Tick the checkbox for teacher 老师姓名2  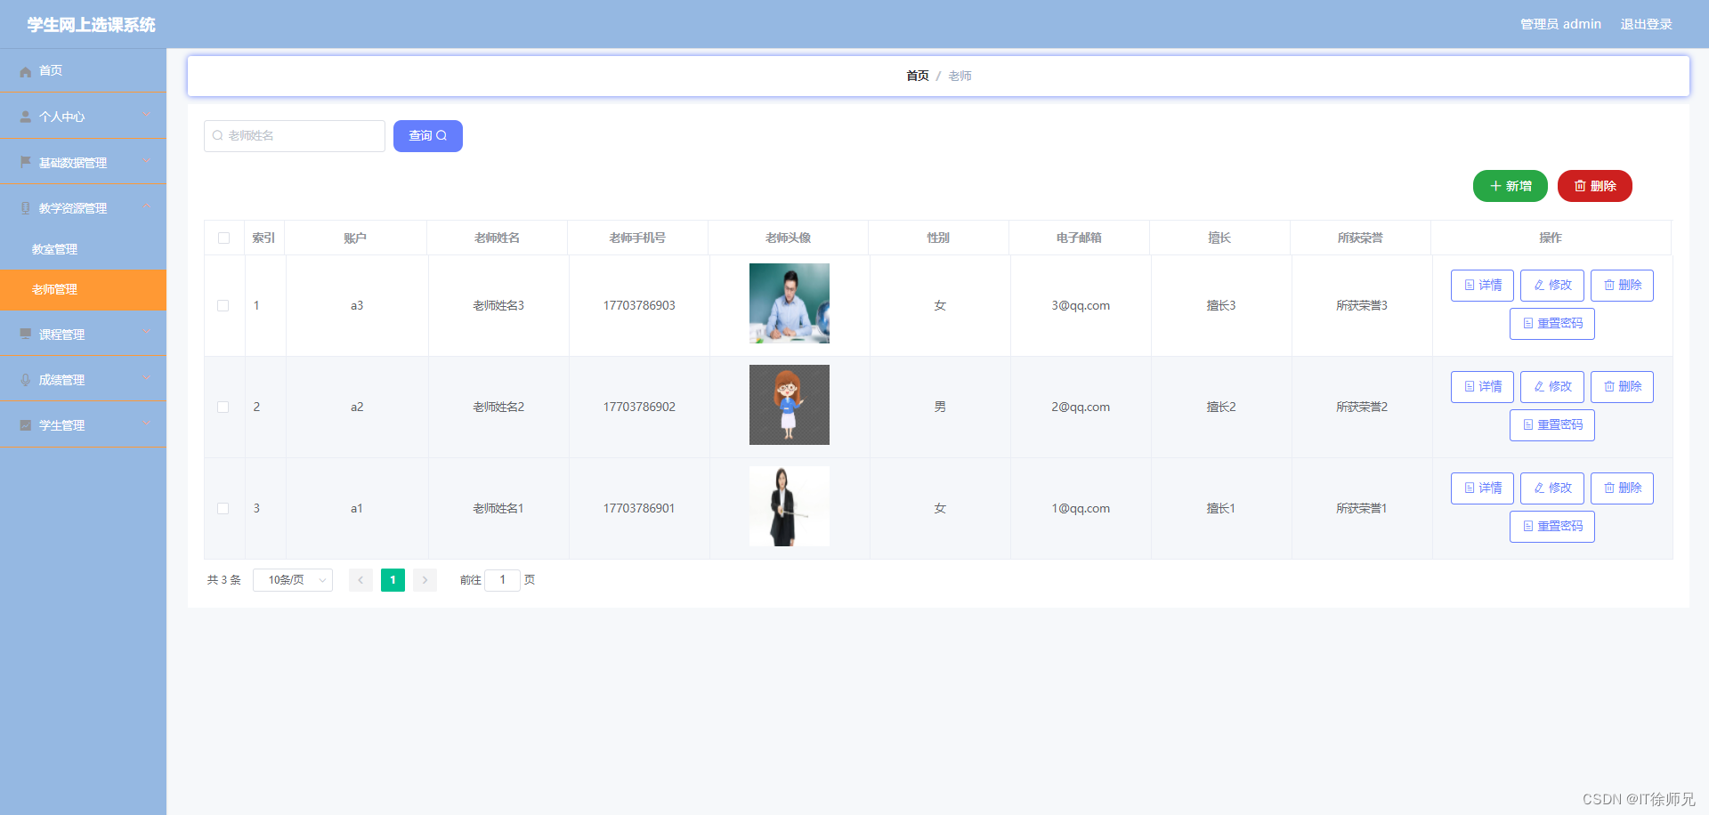(223, 407)
